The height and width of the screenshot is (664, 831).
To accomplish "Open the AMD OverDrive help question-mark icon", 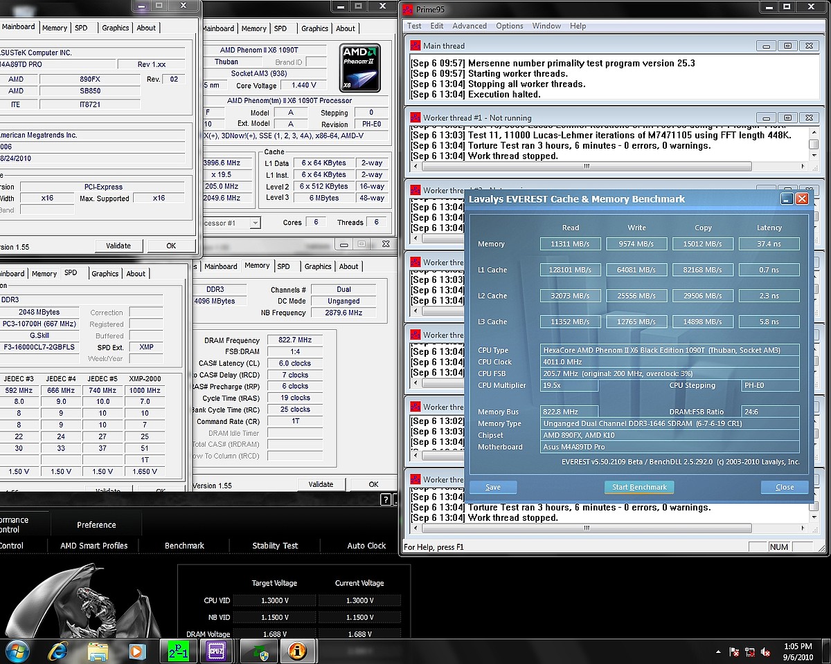I will [386, 500].
